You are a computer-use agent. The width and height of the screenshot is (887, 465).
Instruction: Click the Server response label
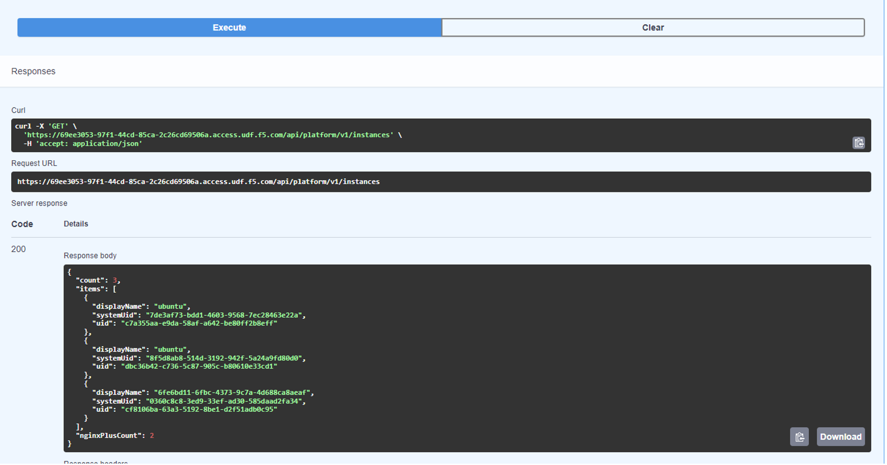[x=39, y=203]
